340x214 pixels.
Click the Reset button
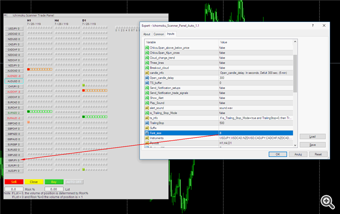click(318, 154)
